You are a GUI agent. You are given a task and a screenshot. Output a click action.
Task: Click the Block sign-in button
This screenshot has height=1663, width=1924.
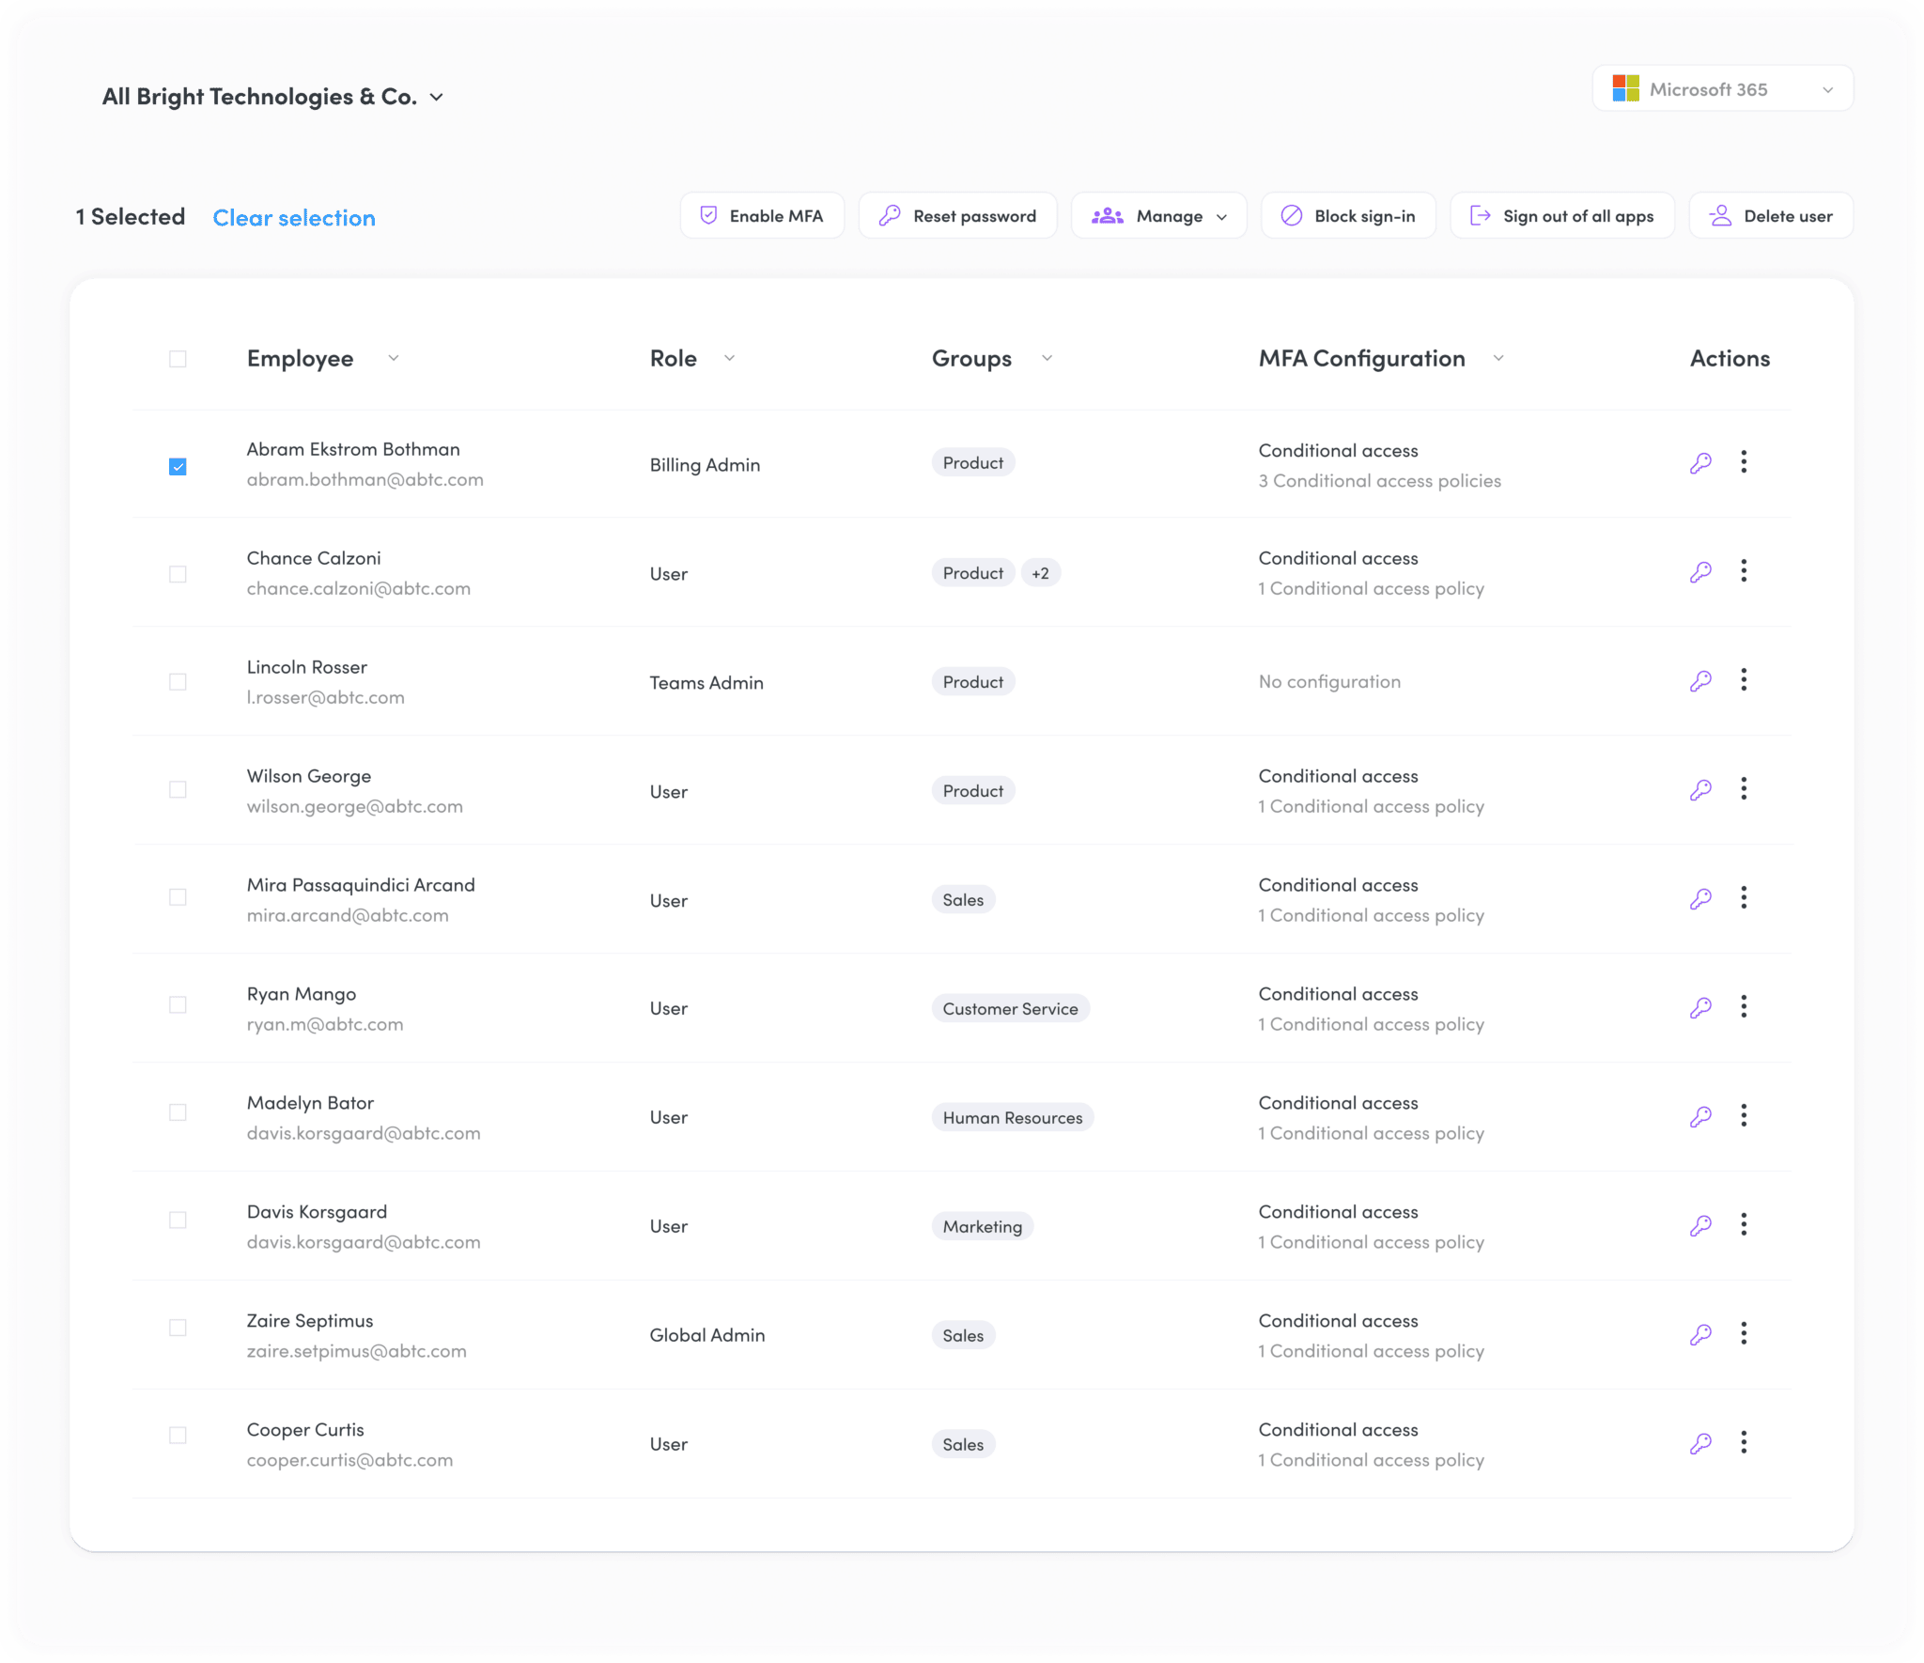tap(1348, 216)
